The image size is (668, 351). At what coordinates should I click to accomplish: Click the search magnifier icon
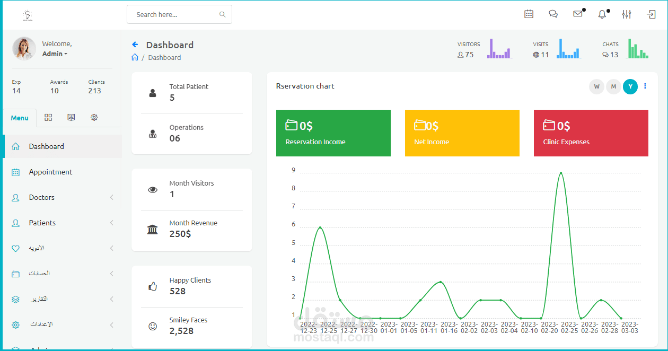[223, 14]
